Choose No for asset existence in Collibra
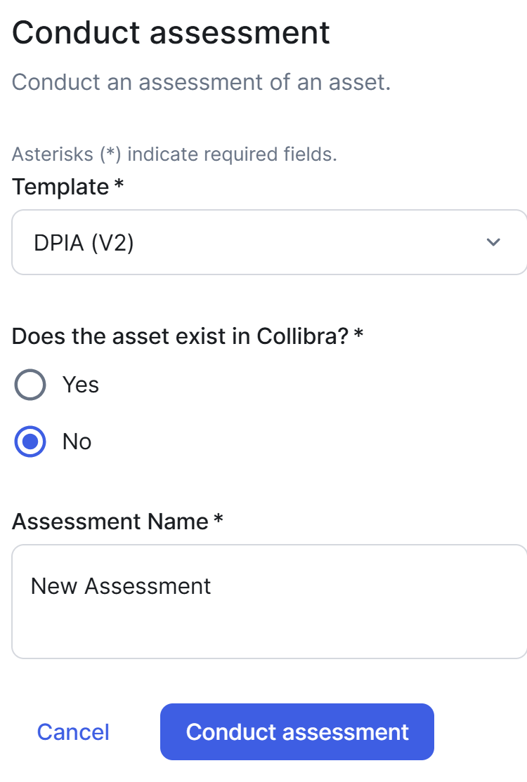Viewport: 527px width, 782px height. pos(30,442)
